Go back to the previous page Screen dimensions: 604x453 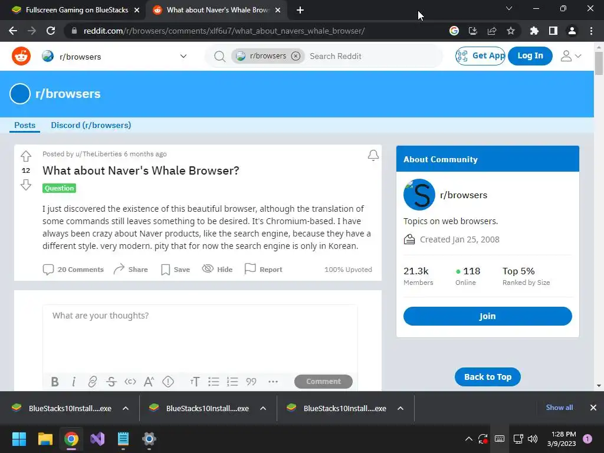(x=13, y=31)
